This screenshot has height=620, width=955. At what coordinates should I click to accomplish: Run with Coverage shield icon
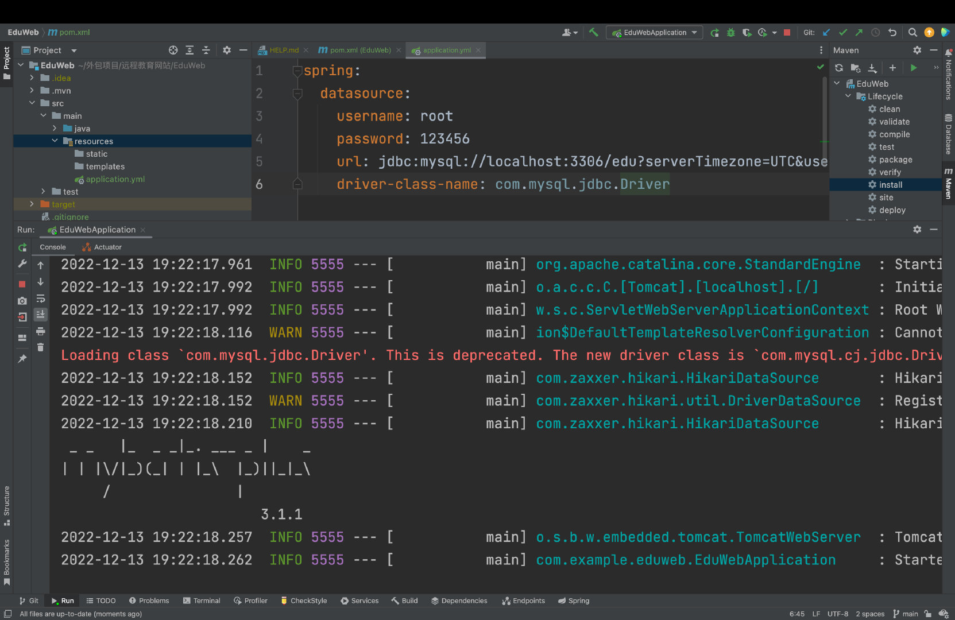pos(747,33)
